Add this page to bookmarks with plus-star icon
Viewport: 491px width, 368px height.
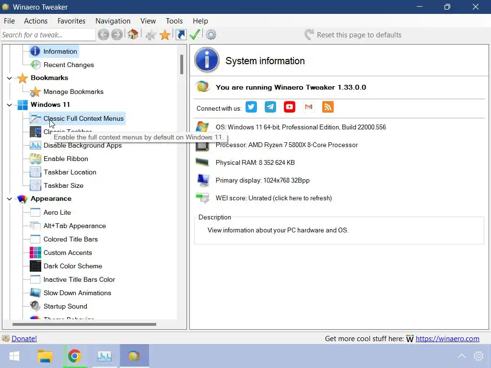click(151, 34)
